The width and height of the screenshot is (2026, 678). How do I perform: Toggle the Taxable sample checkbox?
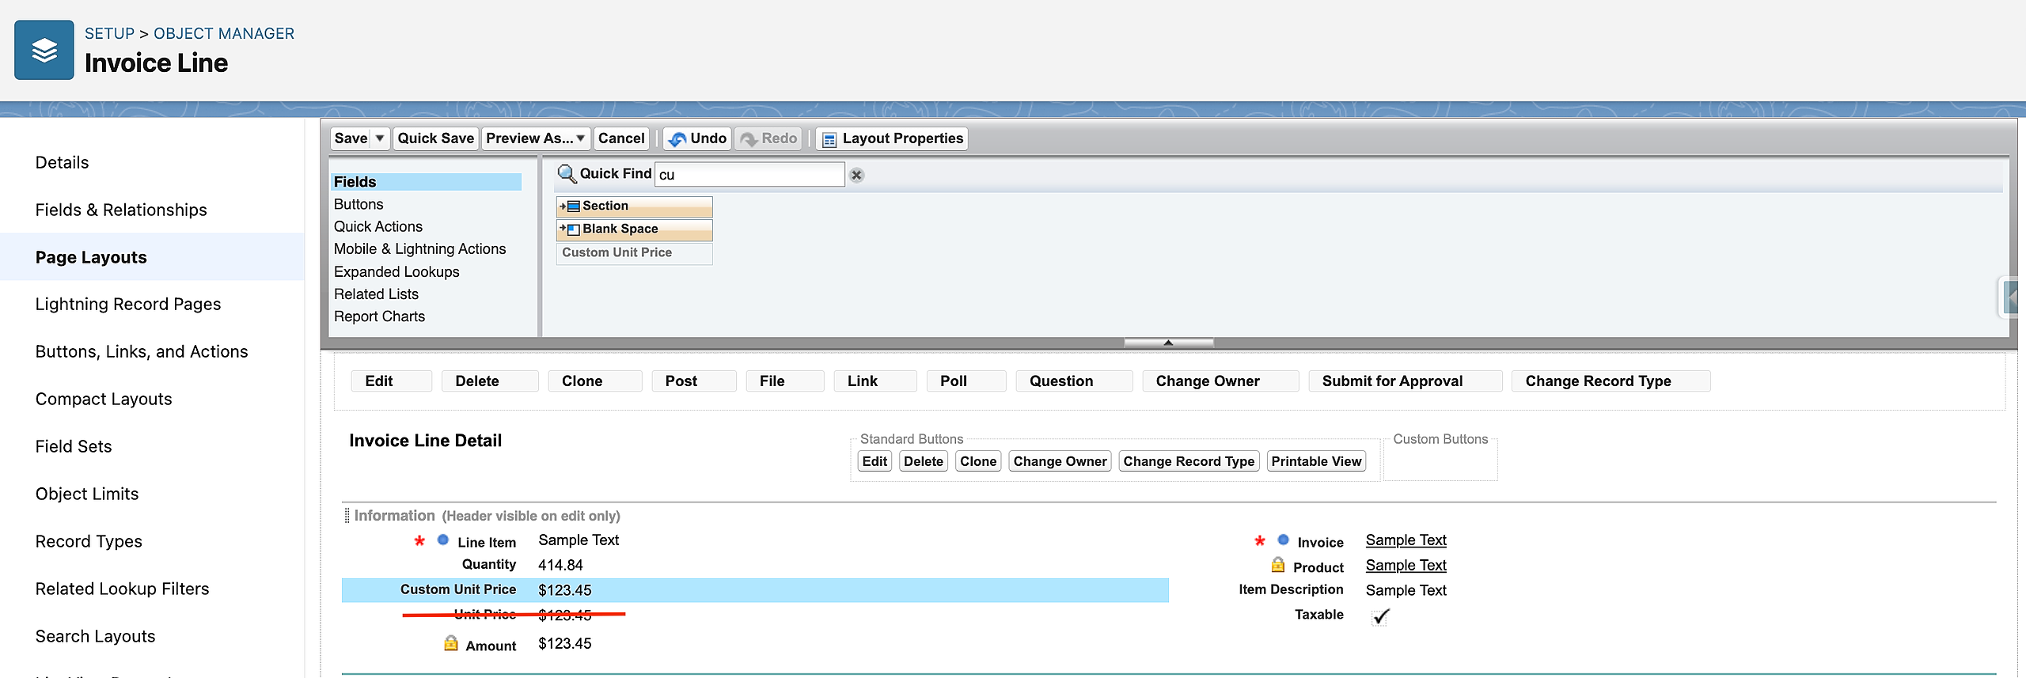(1380, 616)
